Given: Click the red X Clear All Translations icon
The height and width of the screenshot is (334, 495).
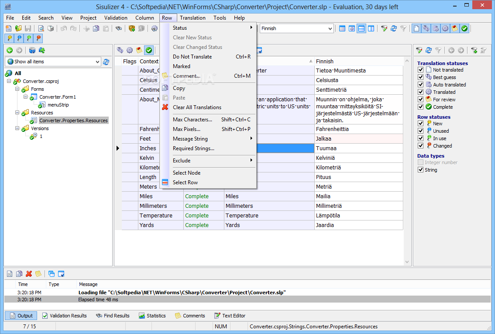Looking at the screenshot, I should 165,107.
